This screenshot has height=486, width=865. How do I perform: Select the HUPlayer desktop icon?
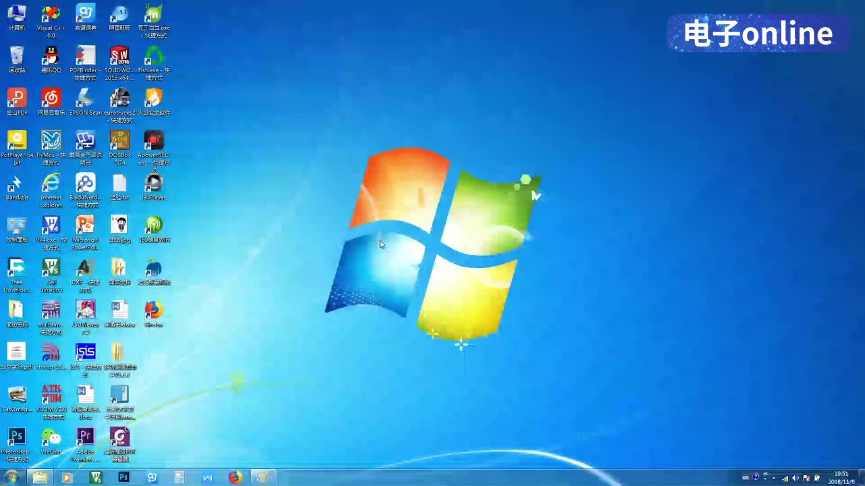click(154, 188)
